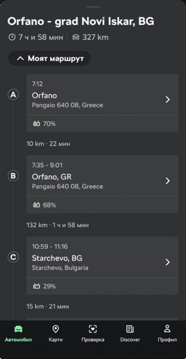Viewport: 186px width, 359px height.
Task: Collapse the Моят маршрут route list
Action: coord(50,58)
